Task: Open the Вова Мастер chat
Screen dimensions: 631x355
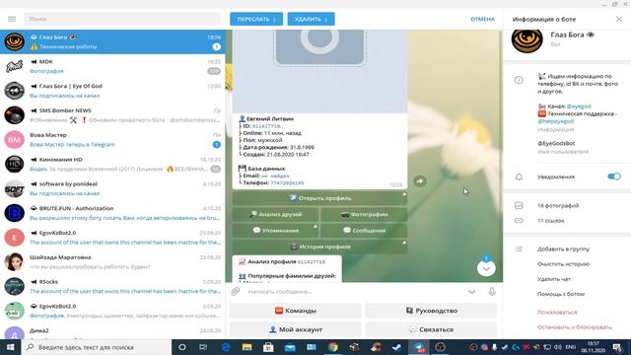Action: pyautogui.click(x=112, y=140)
